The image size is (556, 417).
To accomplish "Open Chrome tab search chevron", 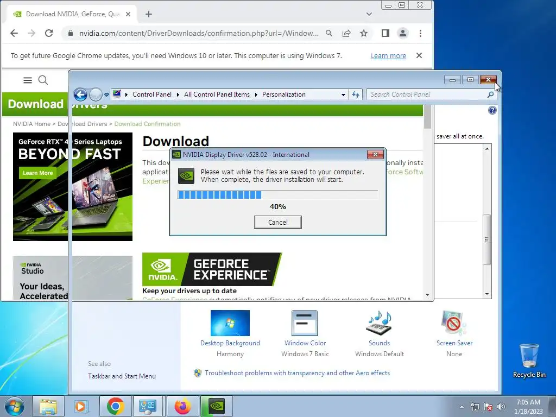I will [369, 14].
